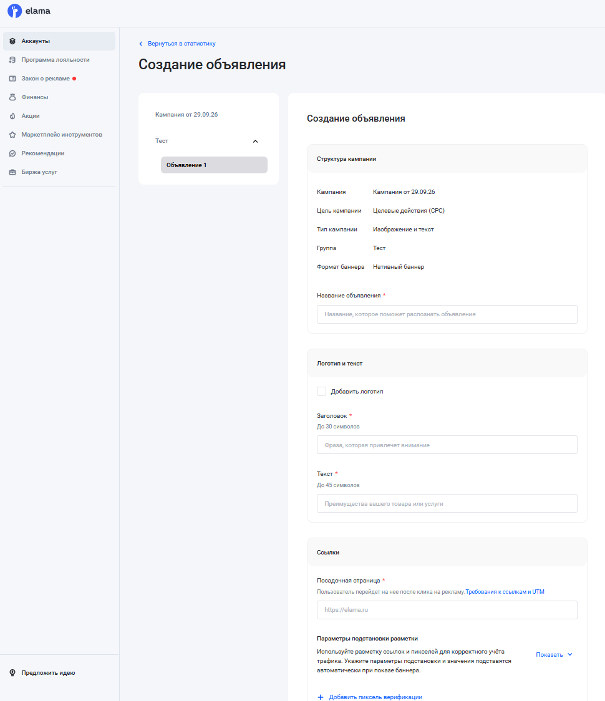This screenshot has height=701, width=605.
Task: Click the Нативный баннер value
Action: coord(399,267)
